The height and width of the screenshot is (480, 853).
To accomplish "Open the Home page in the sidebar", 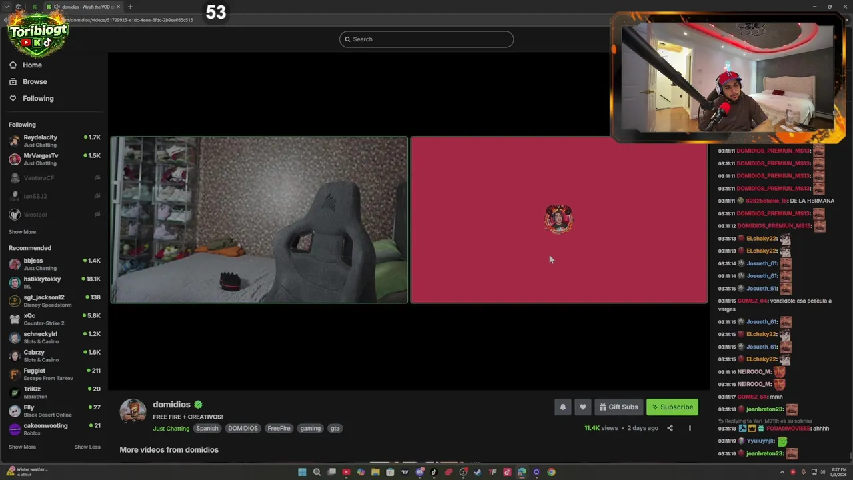I will [x=25, y=65].
